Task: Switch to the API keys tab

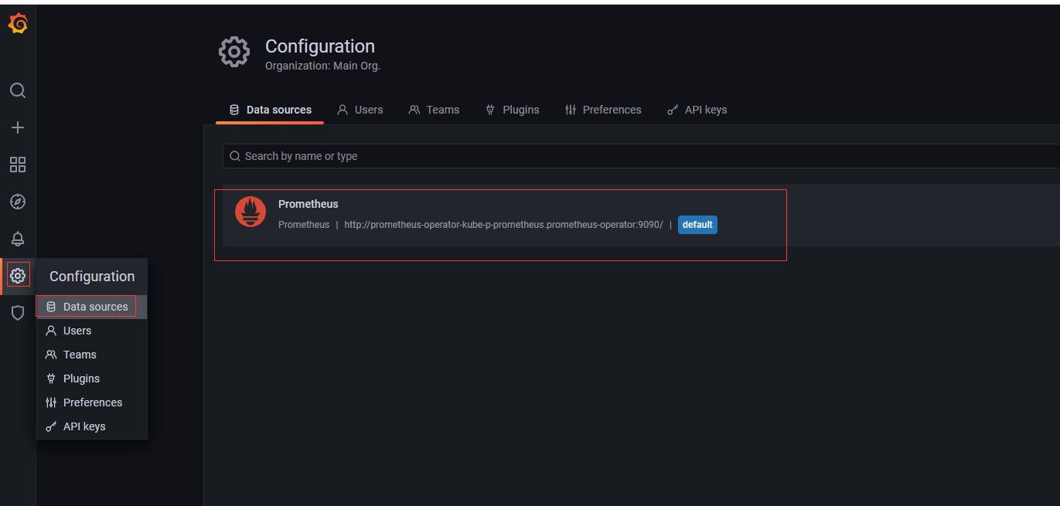Action: (697, 110)
